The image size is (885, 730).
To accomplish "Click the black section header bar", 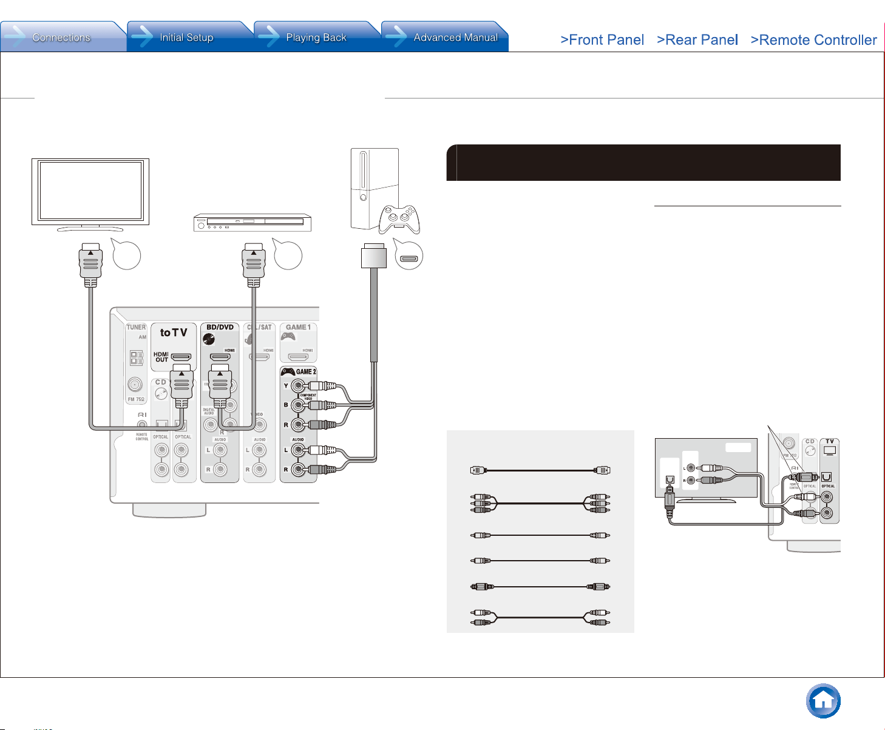I will [643, 163].
